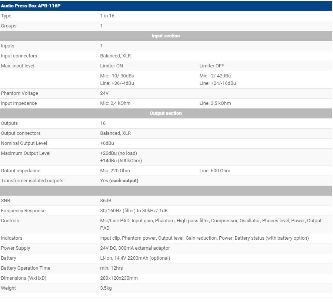
Task: Select the '+6dBu' value
Action: 107,143
